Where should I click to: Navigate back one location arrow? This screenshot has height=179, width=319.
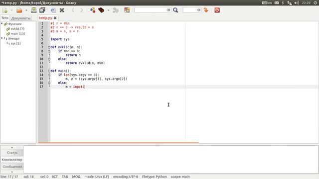coord(73,10)
